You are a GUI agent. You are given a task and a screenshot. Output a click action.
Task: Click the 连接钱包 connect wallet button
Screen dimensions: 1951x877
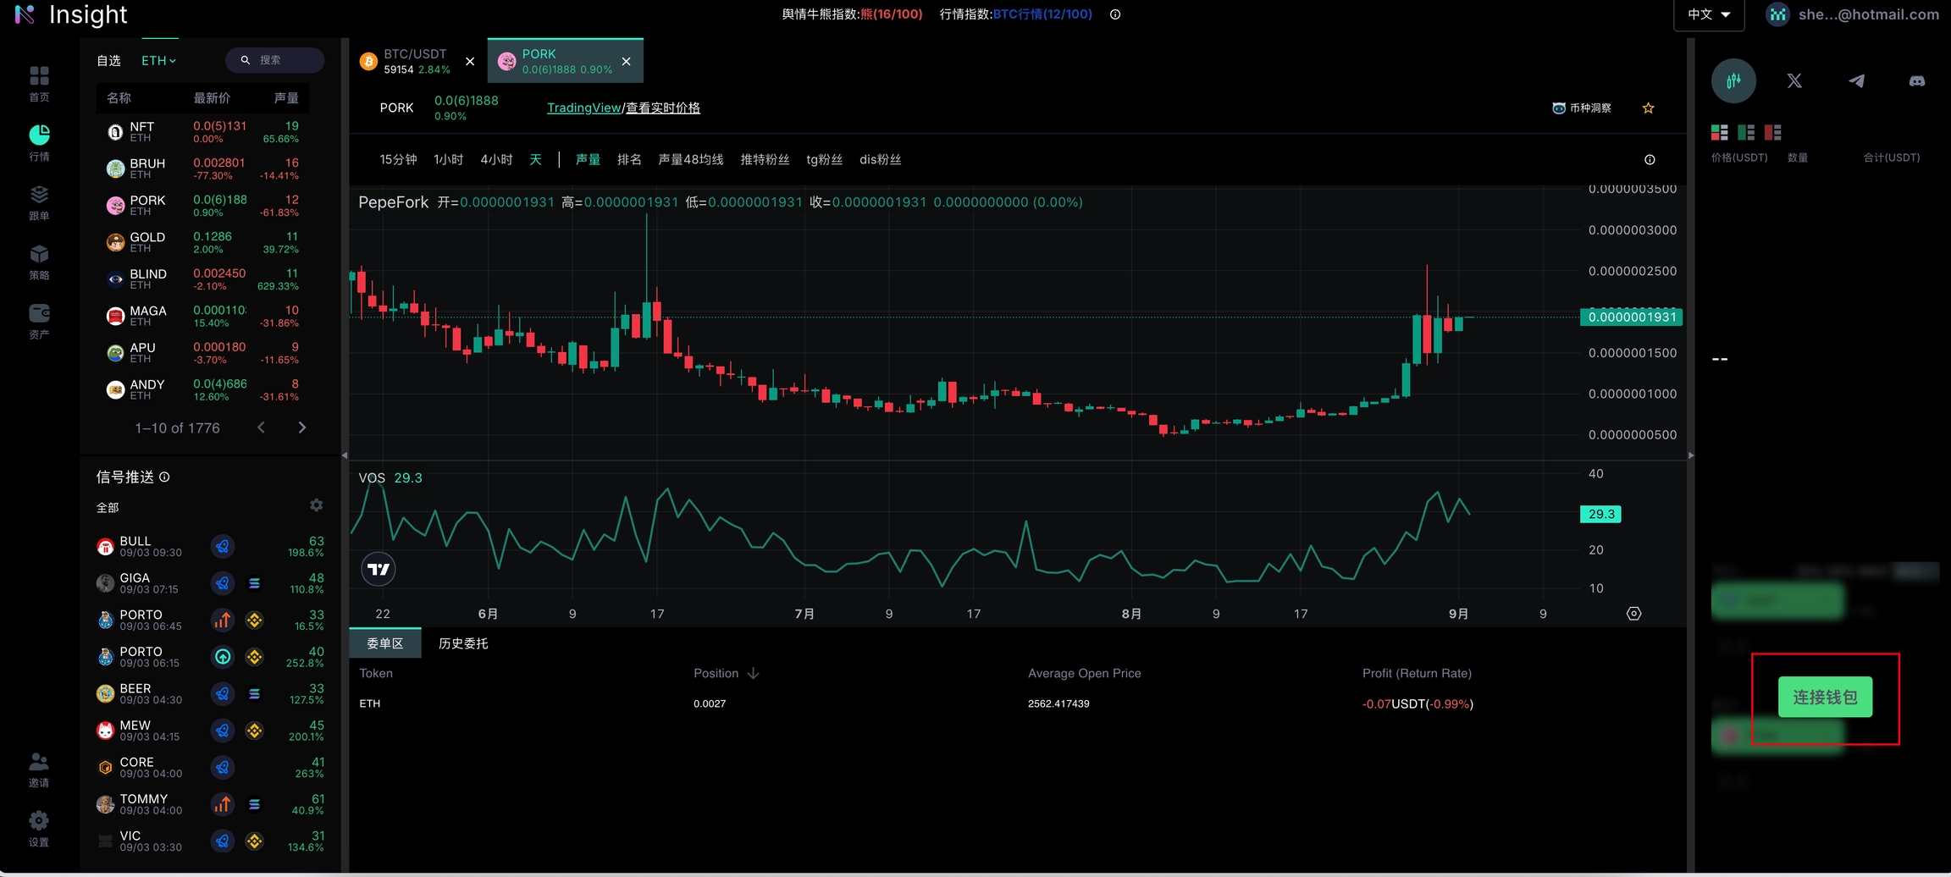[x=1825, y=698]
